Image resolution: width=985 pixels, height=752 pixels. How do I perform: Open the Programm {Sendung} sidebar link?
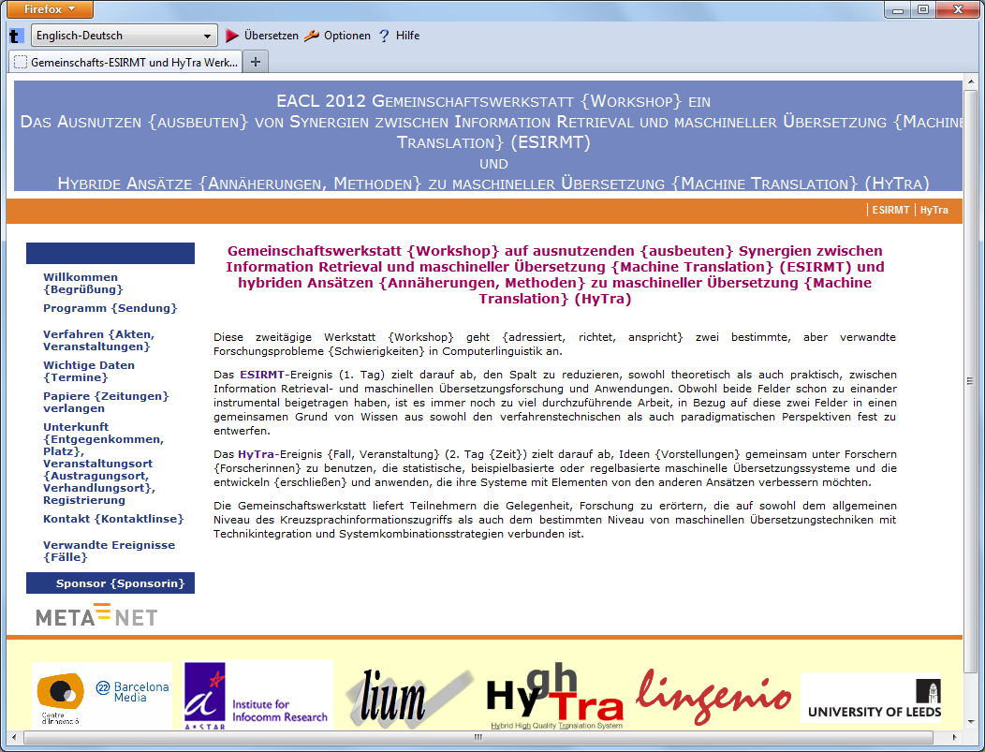pyautogui.click(x=110, y=308)
